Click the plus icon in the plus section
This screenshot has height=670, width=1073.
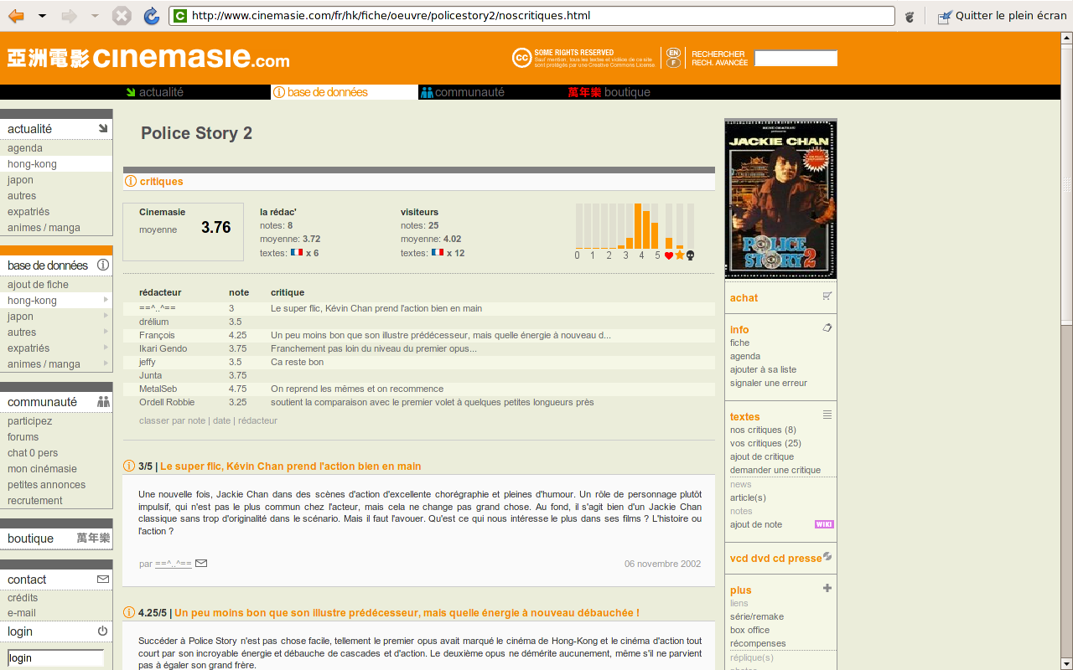point(827,588)
